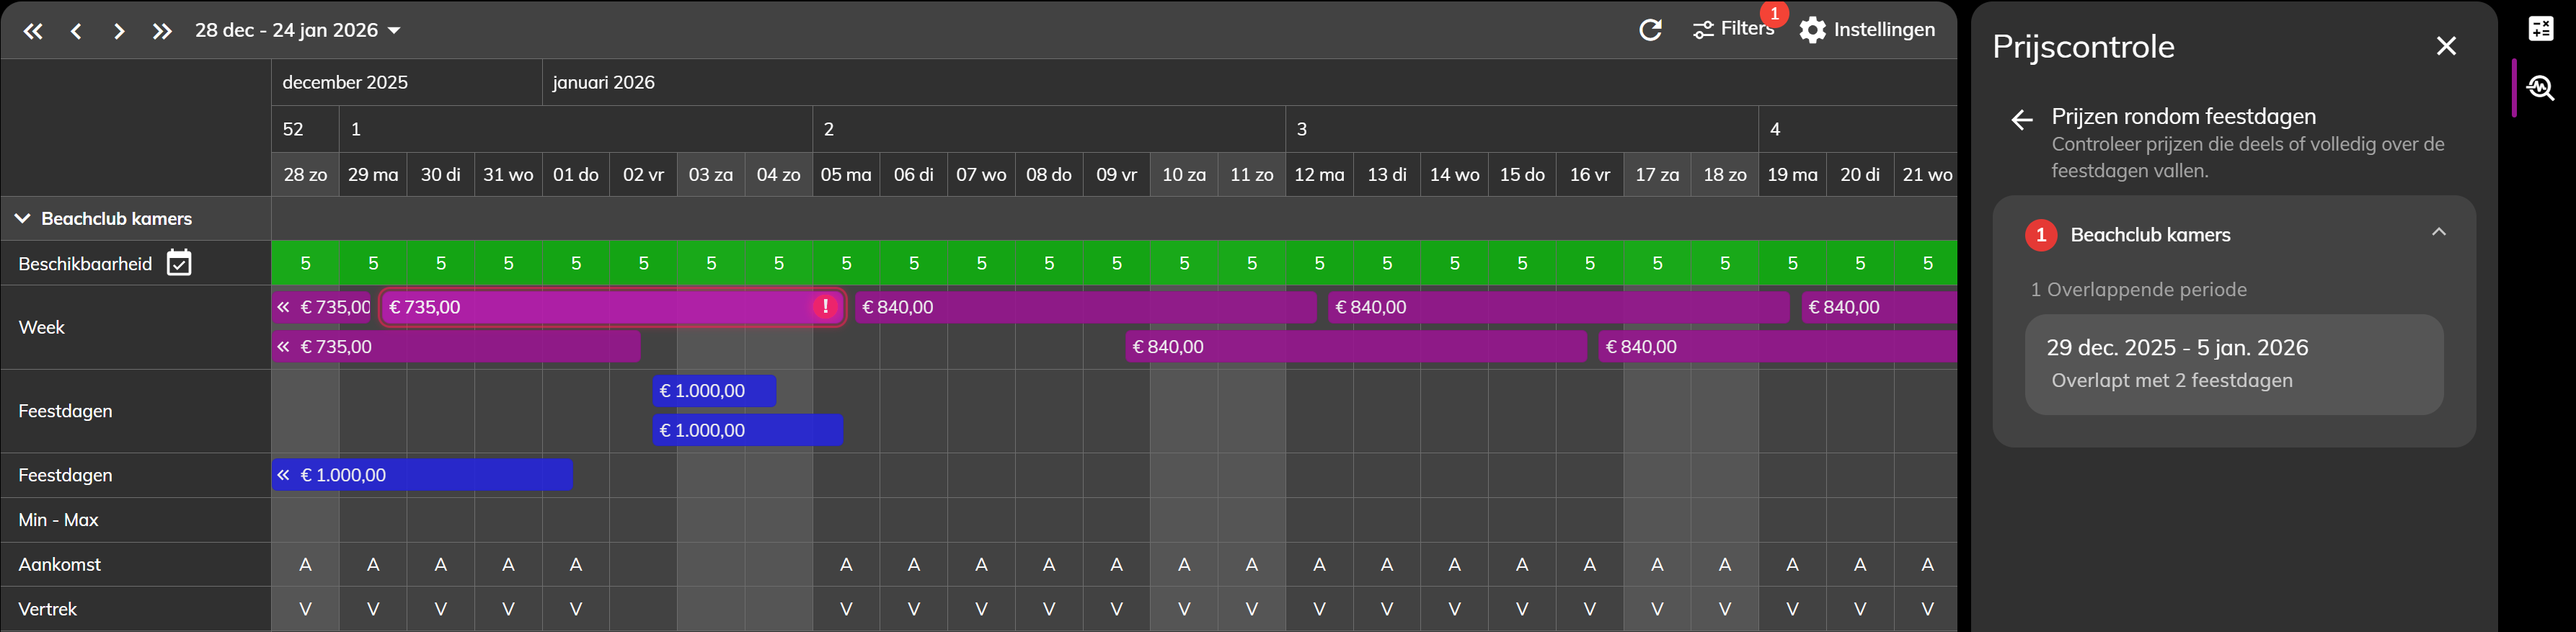
Task: Click the Vertrek row label
Action: click(x=48, y=609)
